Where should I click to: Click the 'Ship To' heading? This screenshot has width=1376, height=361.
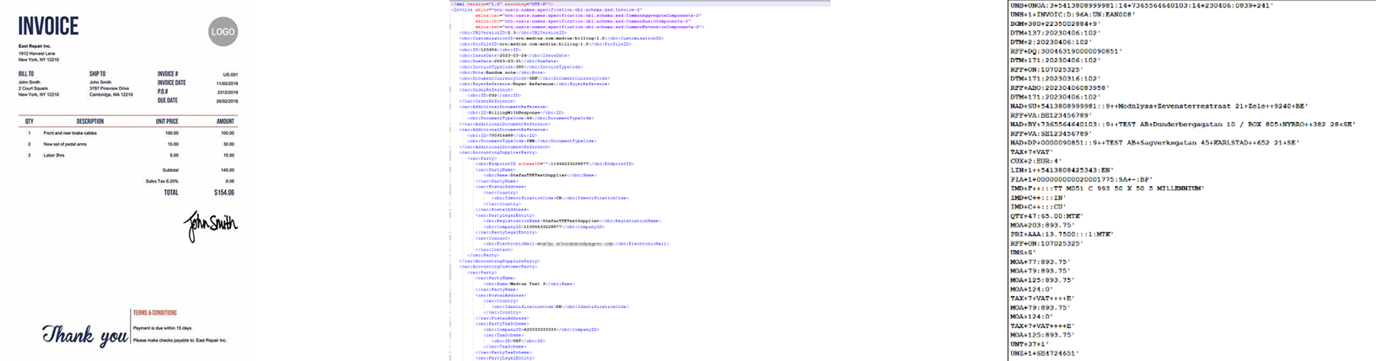coord(97,74)
